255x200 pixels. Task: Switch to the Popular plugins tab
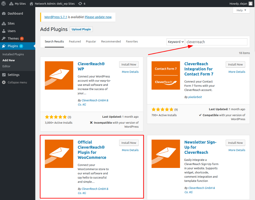click(x=91, y=42)
